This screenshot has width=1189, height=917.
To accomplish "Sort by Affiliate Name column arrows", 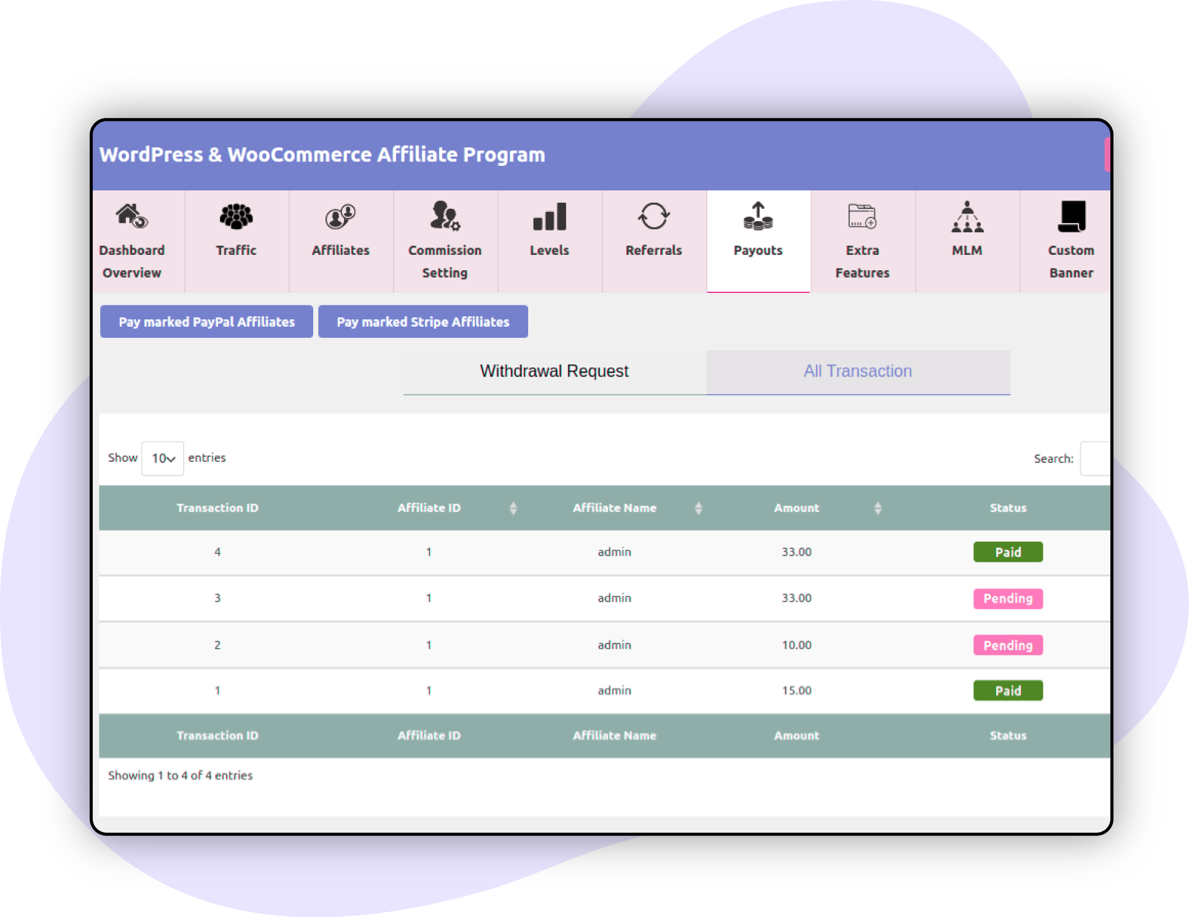I will (698, 508).
